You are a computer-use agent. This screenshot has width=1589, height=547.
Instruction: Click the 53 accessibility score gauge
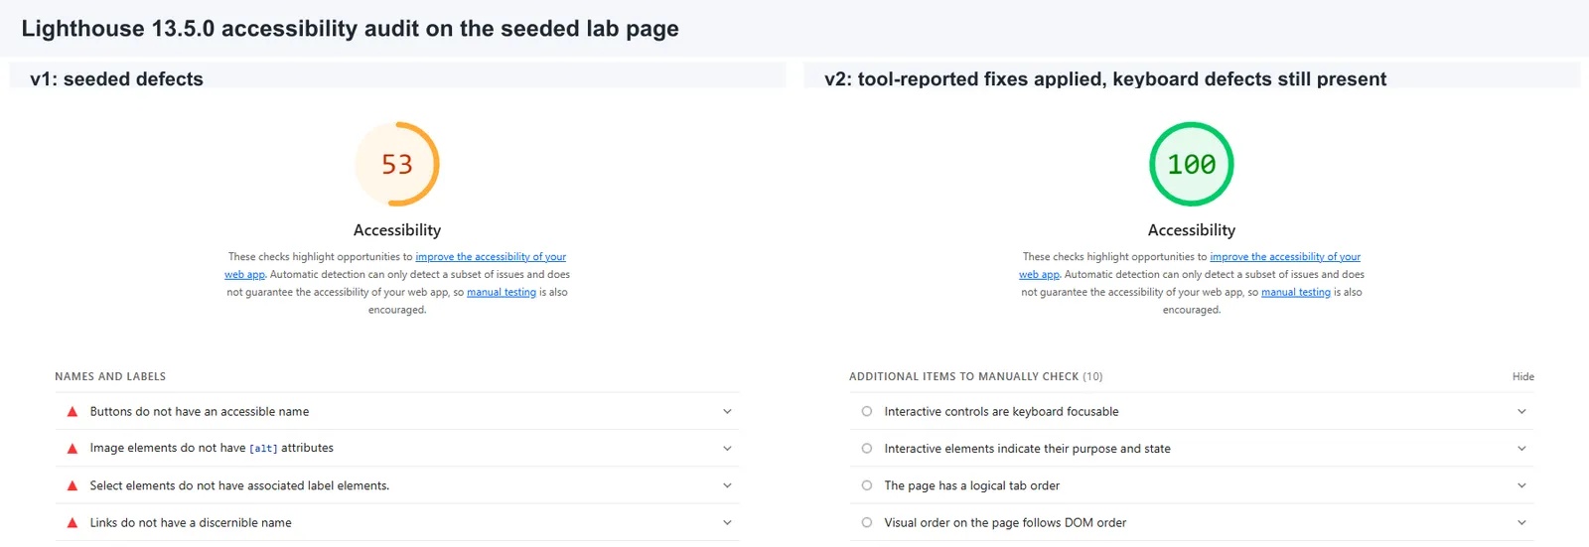coord(397,164)
